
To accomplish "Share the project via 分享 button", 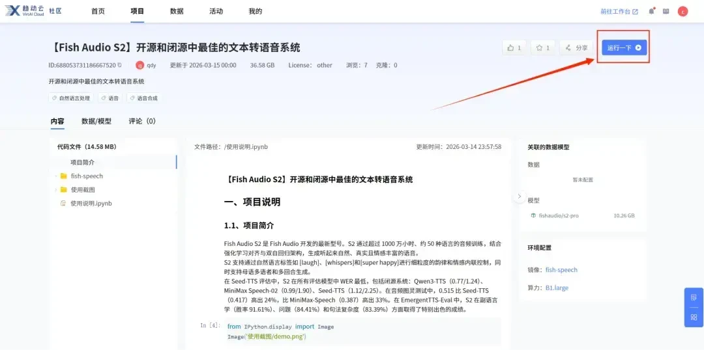I will pyautogui.click(x=576, y=47).
